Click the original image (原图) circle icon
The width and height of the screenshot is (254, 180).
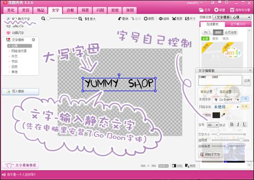[x=146, y=19]
